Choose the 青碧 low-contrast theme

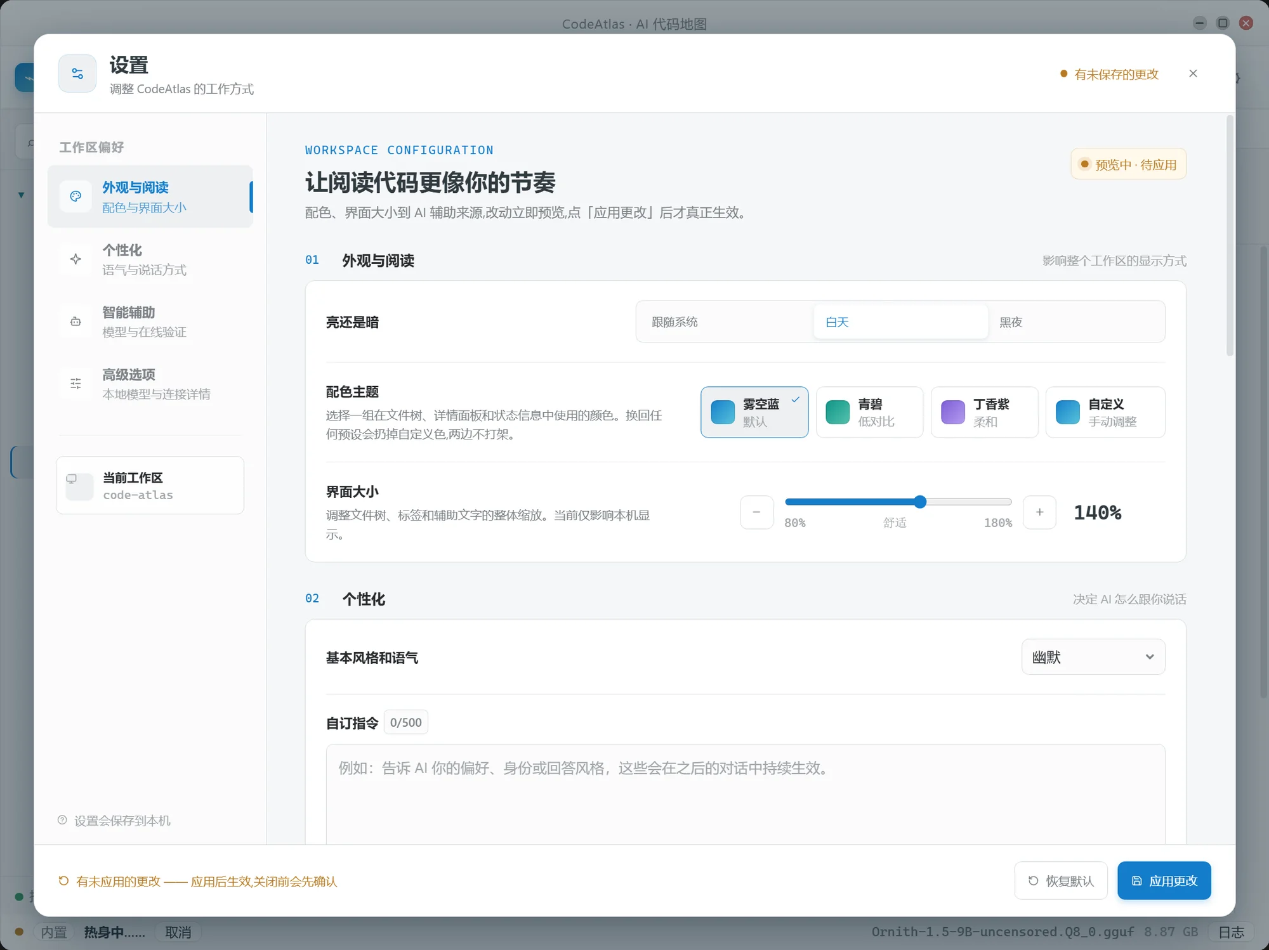pos(869,412)
